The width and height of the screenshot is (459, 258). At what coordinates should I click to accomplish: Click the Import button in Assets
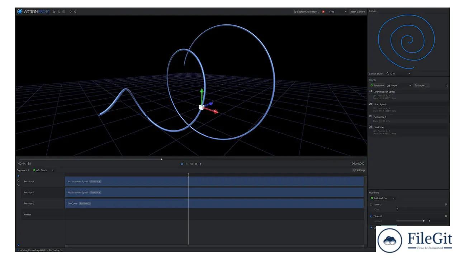point(421,86)
